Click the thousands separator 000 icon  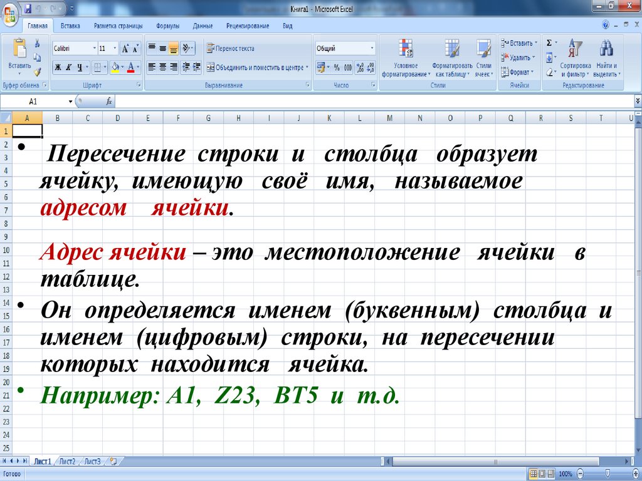(x=347, y=67)
